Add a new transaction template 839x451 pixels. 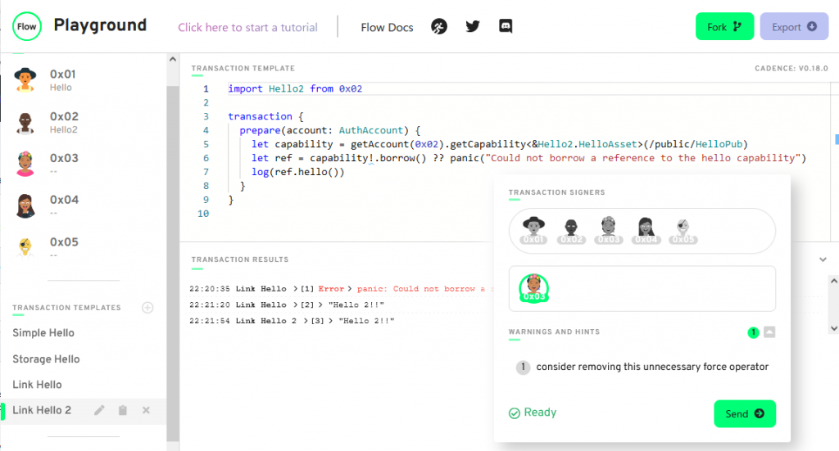pyautogui.click(x=147, y=308)
